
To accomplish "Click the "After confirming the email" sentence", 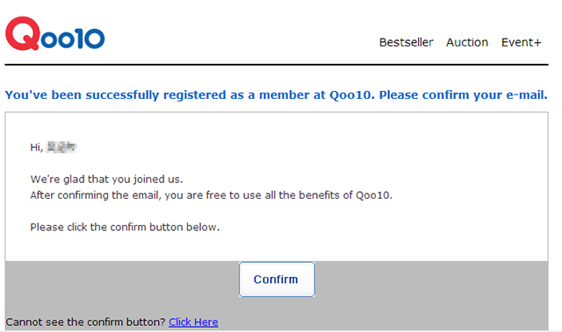I will pyautogui.click(x=211, y=195).
